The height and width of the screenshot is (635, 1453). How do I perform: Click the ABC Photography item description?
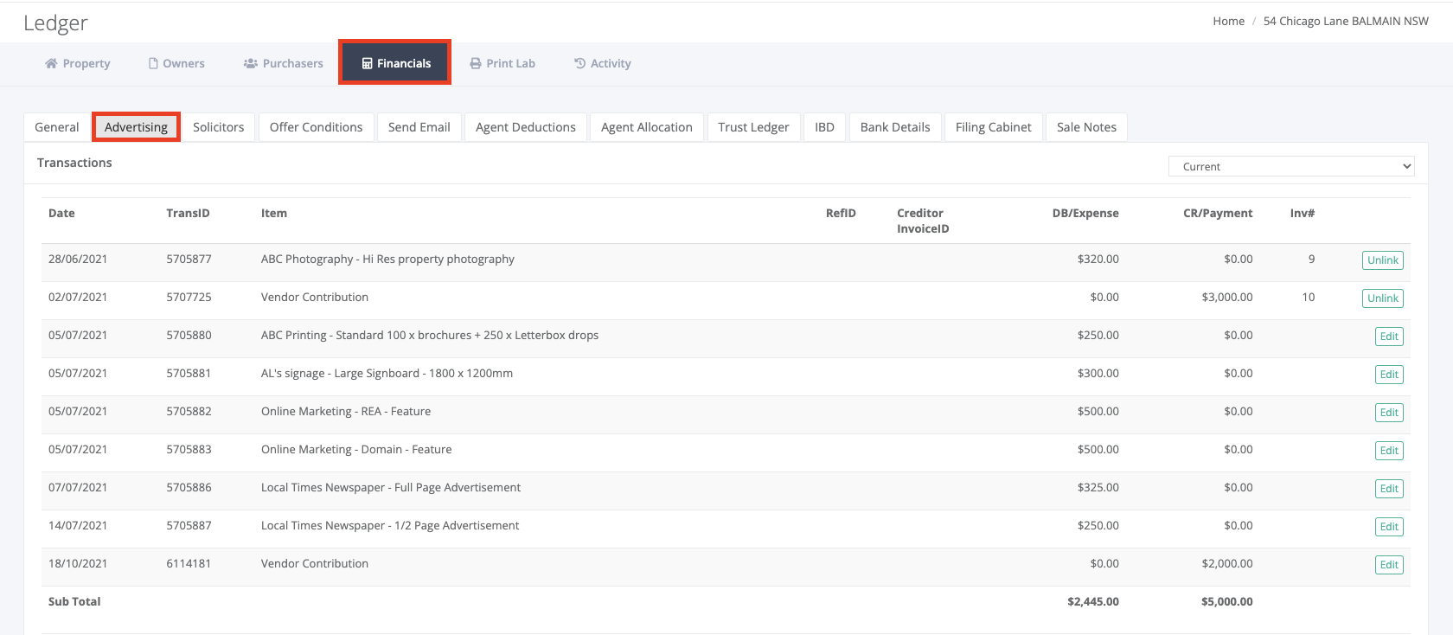click(387, 259)
